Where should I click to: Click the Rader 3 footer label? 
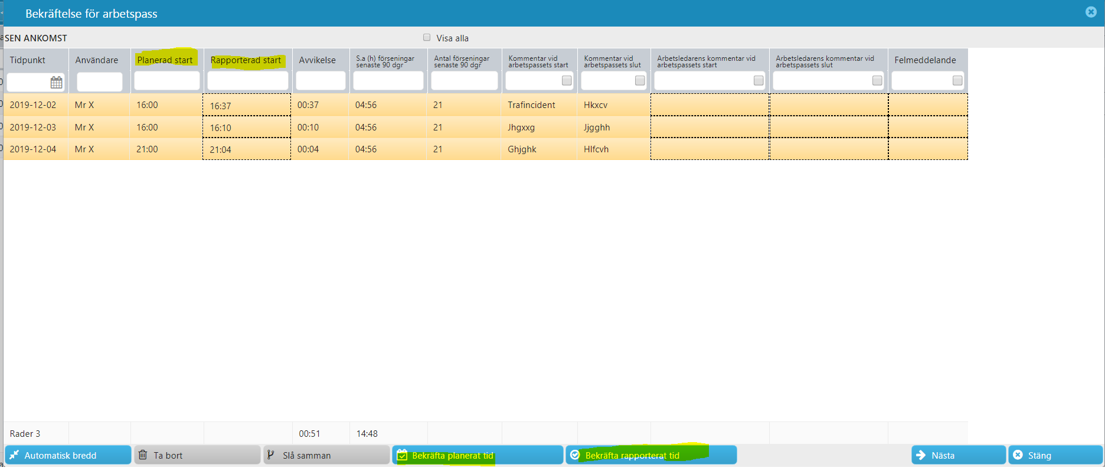click(x=25, y=433)
